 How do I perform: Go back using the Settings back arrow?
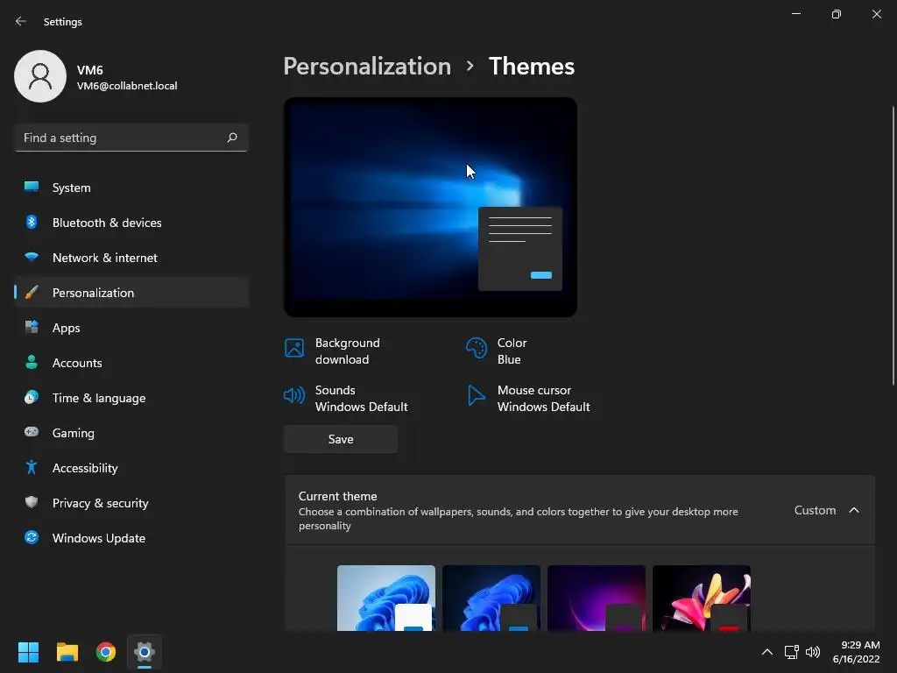coord(21,21)
